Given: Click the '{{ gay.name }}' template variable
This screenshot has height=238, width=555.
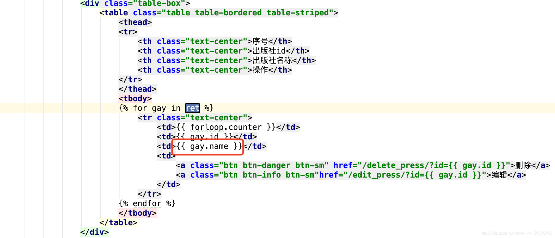Looking at the screenshot, I should 209,146.
